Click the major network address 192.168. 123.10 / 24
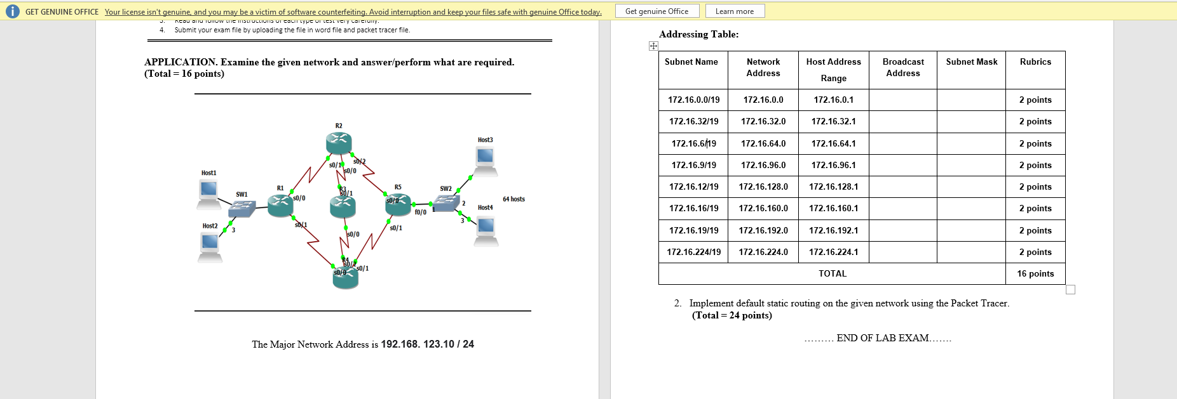Viewport: 1177px width, 399px height. click(x=428, y=344)
